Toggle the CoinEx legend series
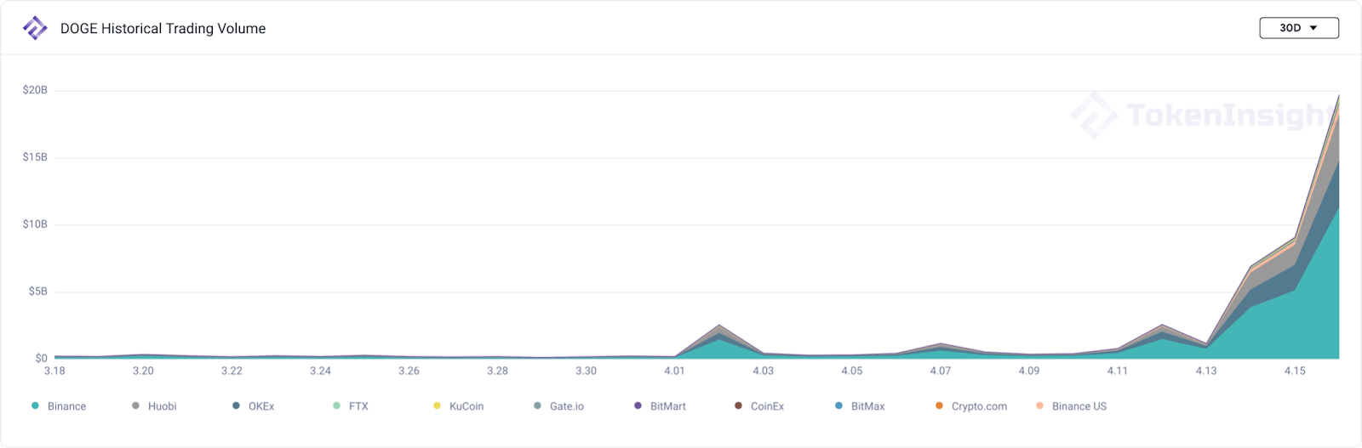Viewport: 1362px width, 448px height. (x=759, y=406)
